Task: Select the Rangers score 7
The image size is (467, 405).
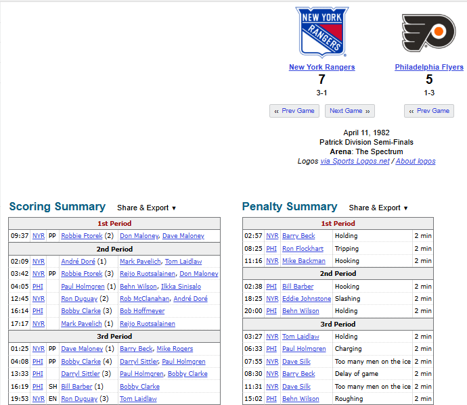Action: point(321,80)
